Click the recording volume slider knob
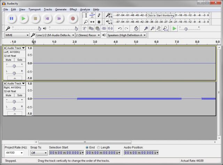This screenshot has height=165, width=223. (39, 29)
